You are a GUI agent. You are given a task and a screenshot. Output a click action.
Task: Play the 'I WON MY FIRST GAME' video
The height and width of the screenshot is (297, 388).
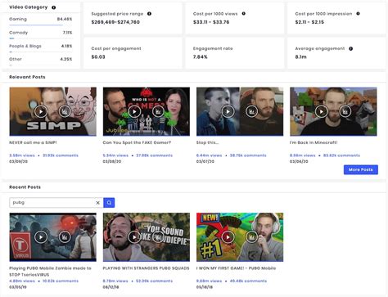228,237
